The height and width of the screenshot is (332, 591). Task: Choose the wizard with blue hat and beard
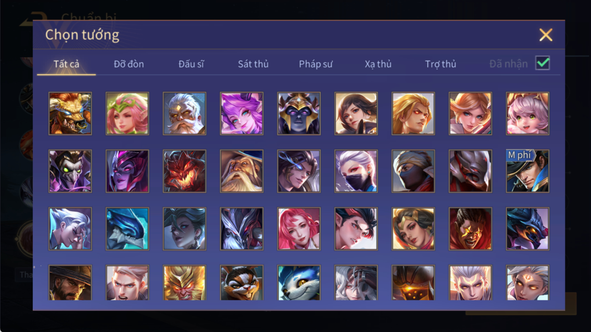point(241,171)
